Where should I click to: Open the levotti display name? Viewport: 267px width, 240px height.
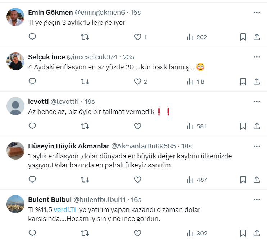click(x=38, y=102)
